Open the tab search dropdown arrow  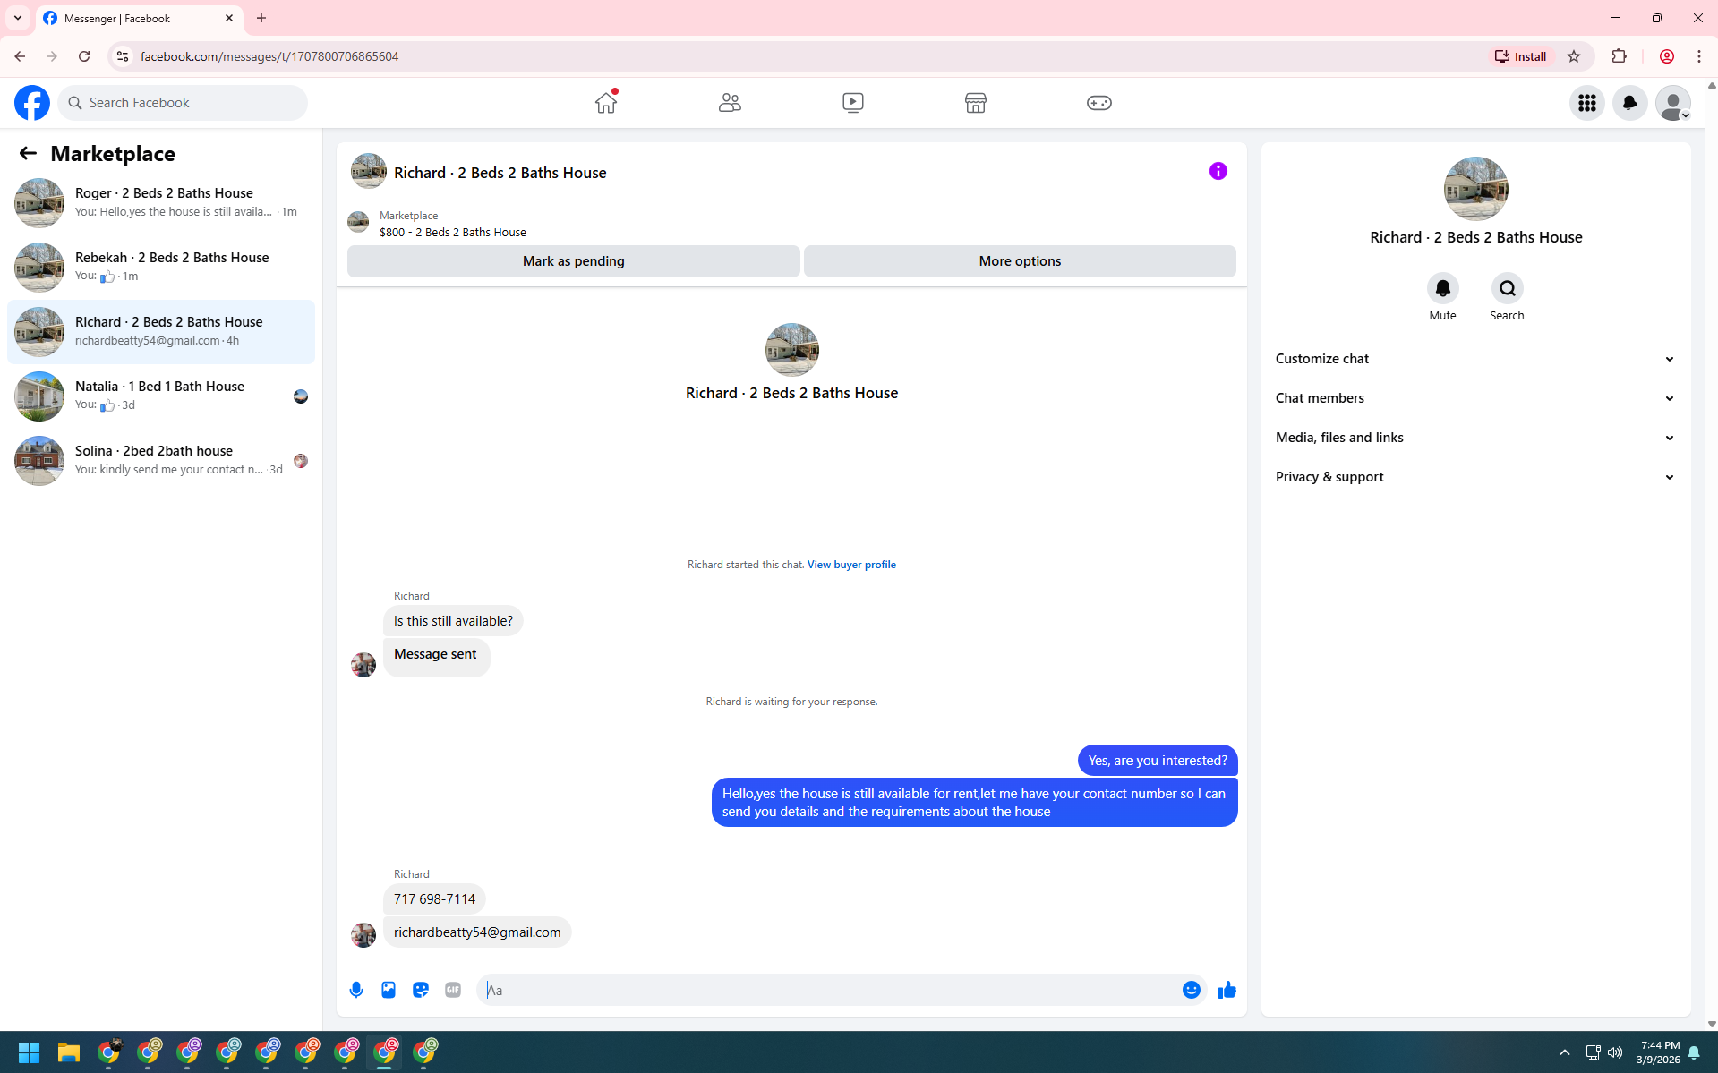[x=18, y=18]
